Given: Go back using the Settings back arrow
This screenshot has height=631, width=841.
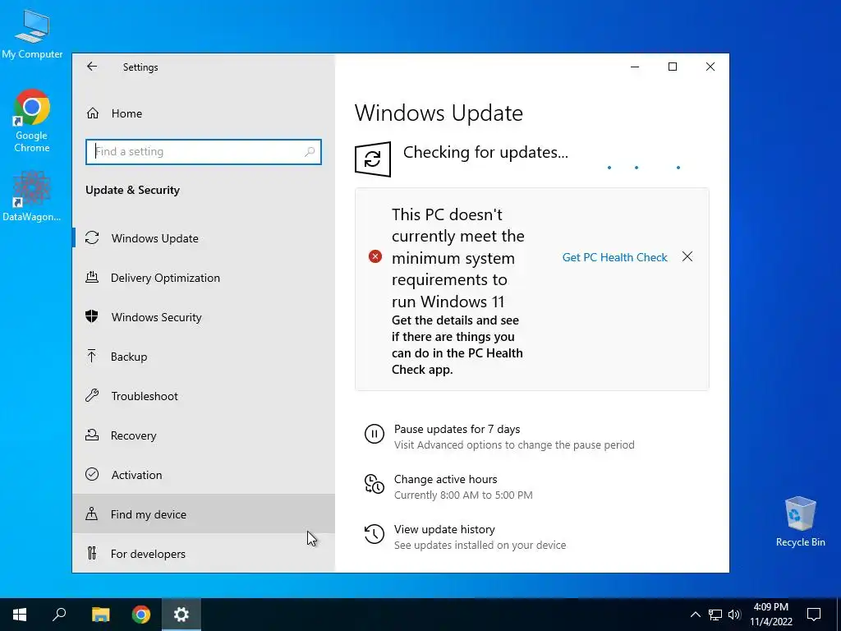Looking at the screenshot, I should [x=92, y=67].
